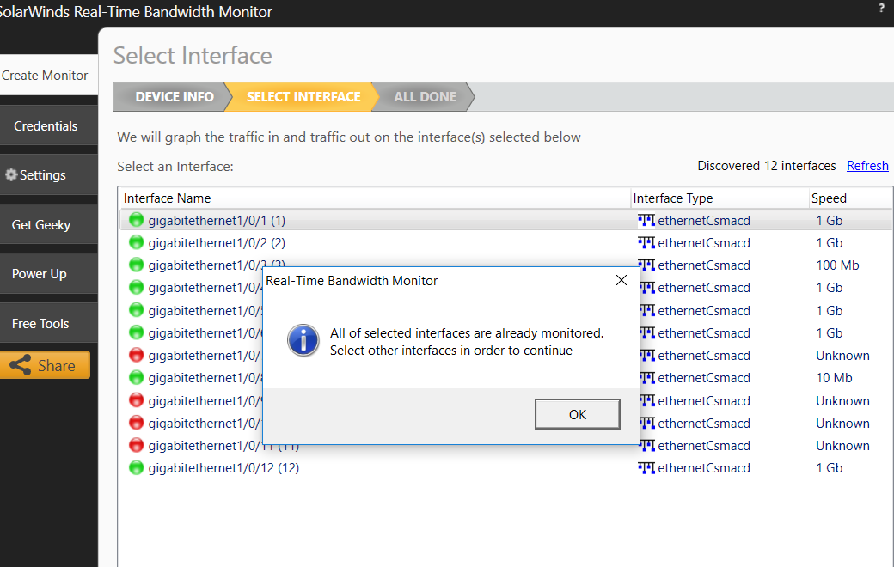Open the Credentials sidebar tab
The width and height of the screenshot is (894, 567).
click(46, 126)
